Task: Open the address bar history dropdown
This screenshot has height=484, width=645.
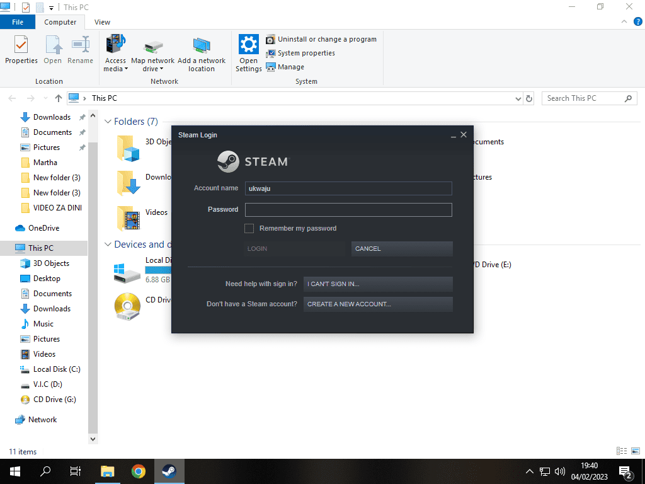Action: coord(518,98)
